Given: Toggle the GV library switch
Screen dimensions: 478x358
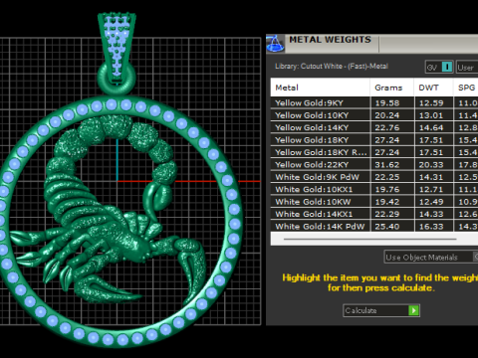Looking at the screenshot, I should (x=439, y=68).
